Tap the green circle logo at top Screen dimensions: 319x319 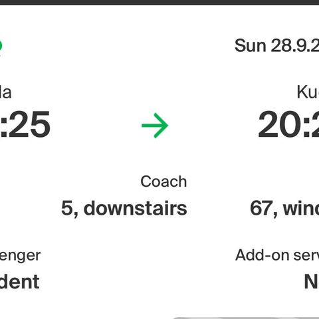click(1, 46)
